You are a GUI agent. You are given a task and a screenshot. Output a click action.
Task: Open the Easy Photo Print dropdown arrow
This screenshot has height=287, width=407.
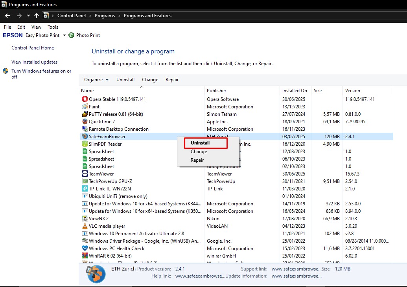(64, 35)
